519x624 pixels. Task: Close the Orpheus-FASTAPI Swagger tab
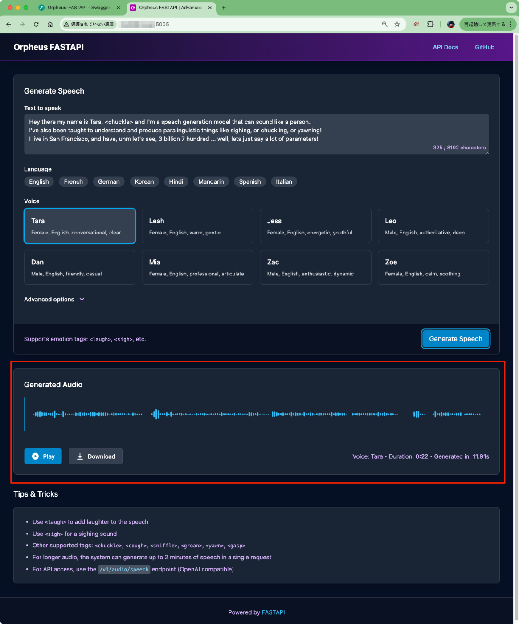pos(118,8)
